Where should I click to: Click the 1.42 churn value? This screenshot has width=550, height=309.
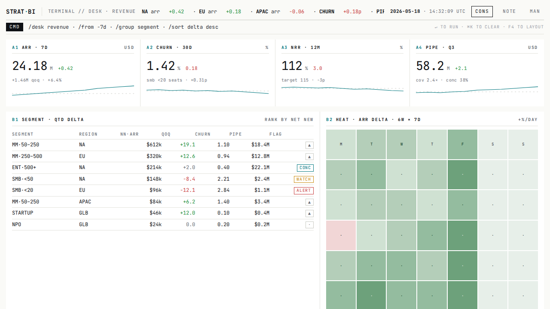click(161, 66)
